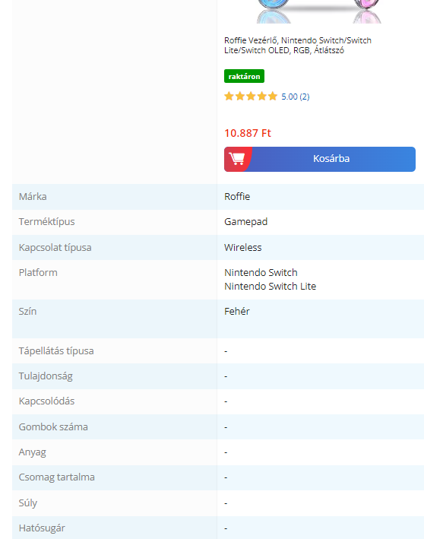This screenshot has height=539, width=424.
Task: Select the Hatósugár row label
Action: pos(42,528)
